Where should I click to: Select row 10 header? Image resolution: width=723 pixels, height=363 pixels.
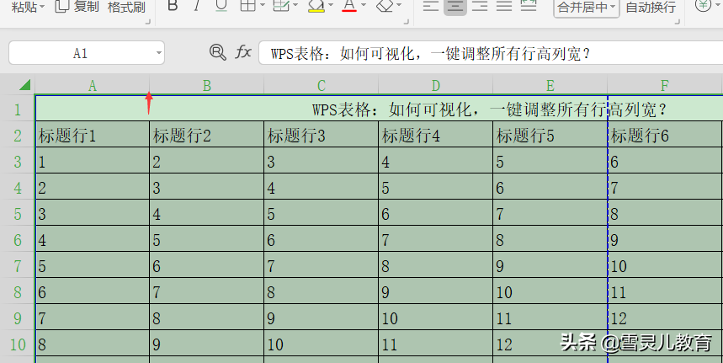tap(18, 344)
